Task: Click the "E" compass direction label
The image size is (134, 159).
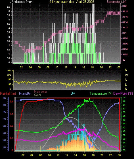Action: pos(126,84)
